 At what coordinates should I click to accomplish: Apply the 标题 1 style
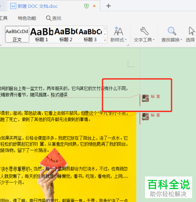tap(42, 35)
